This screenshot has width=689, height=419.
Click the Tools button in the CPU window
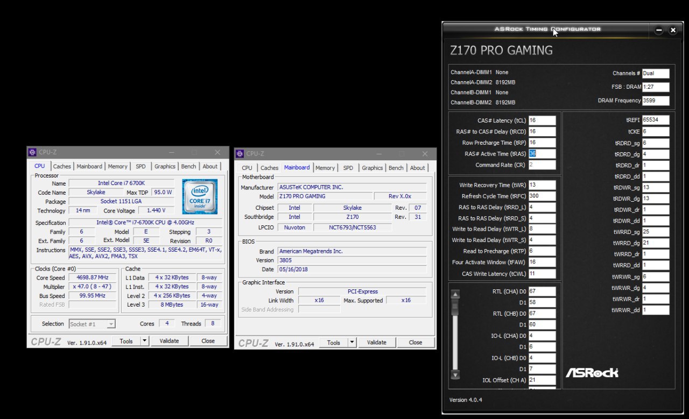click(126, 341)
